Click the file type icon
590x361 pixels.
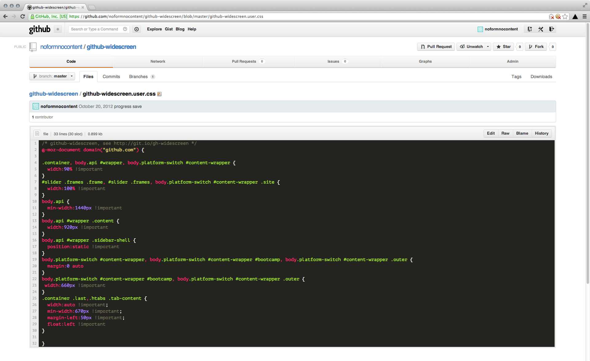point(37,133)
